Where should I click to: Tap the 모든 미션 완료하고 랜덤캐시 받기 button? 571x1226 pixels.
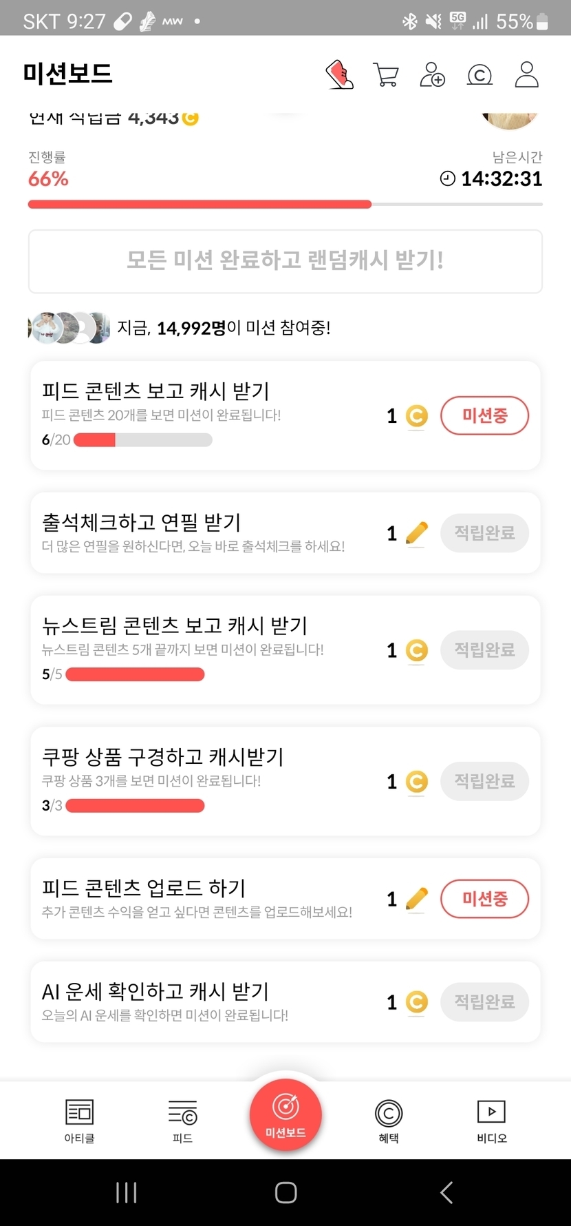click(x=285, y=261)
